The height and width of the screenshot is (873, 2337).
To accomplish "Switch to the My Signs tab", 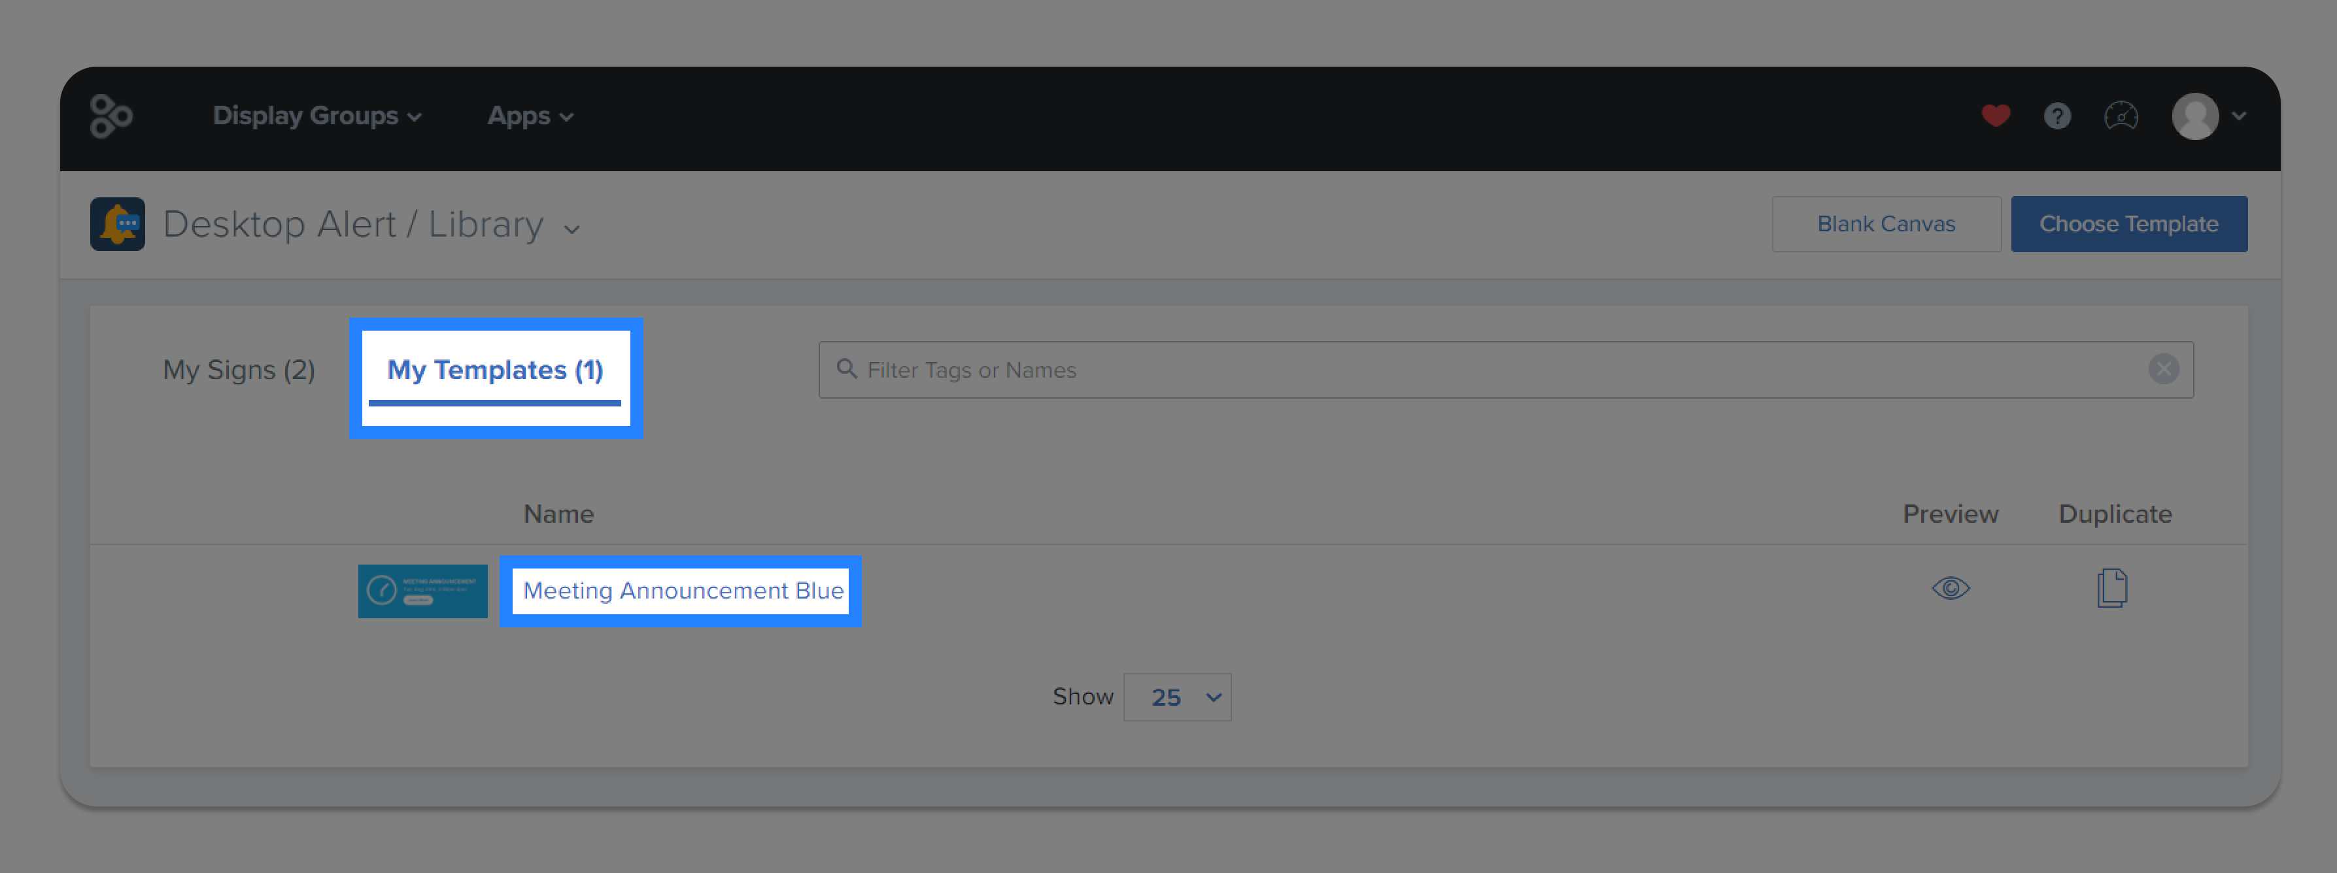I will tap(239, 369).
